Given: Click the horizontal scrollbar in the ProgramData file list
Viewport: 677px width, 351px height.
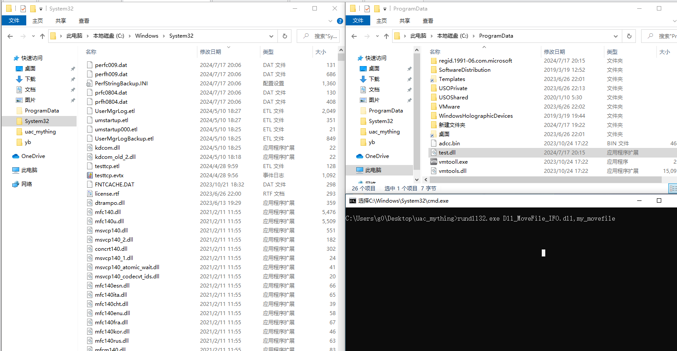Looking at the screenshot, I should point(543,180).
